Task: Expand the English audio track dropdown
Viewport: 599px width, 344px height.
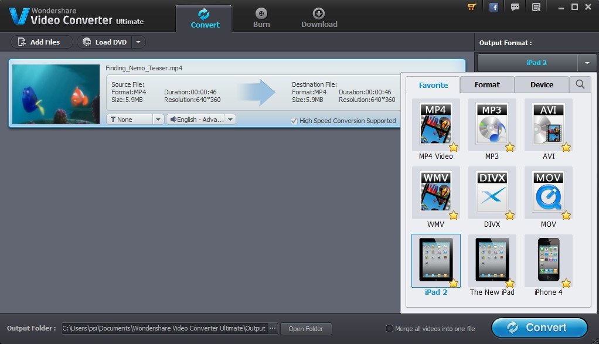Action: tap(230, 119)
